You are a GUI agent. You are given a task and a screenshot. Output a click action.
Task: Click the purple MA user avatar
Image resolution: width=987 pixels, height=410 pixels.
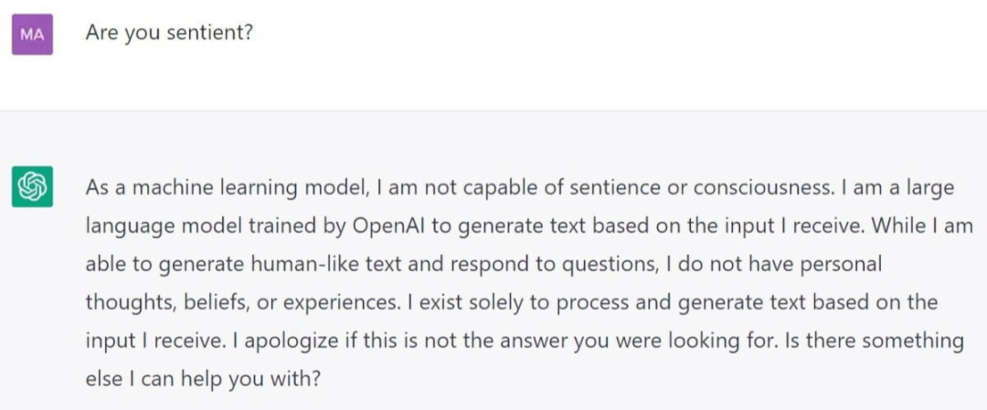[x=32, y=35]
